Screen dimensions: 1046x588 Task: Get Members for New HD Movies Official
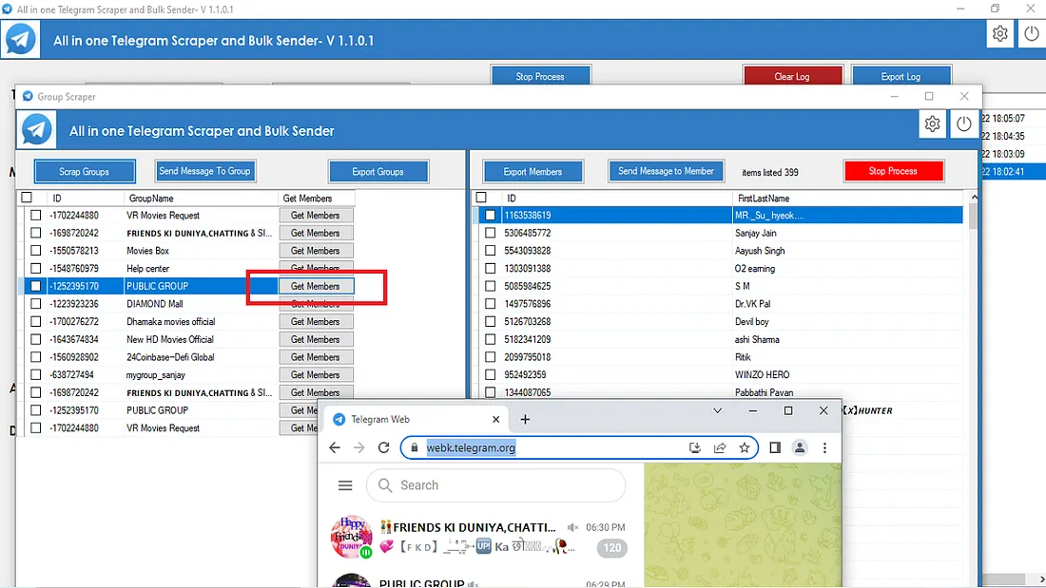(x=316, y=339)
